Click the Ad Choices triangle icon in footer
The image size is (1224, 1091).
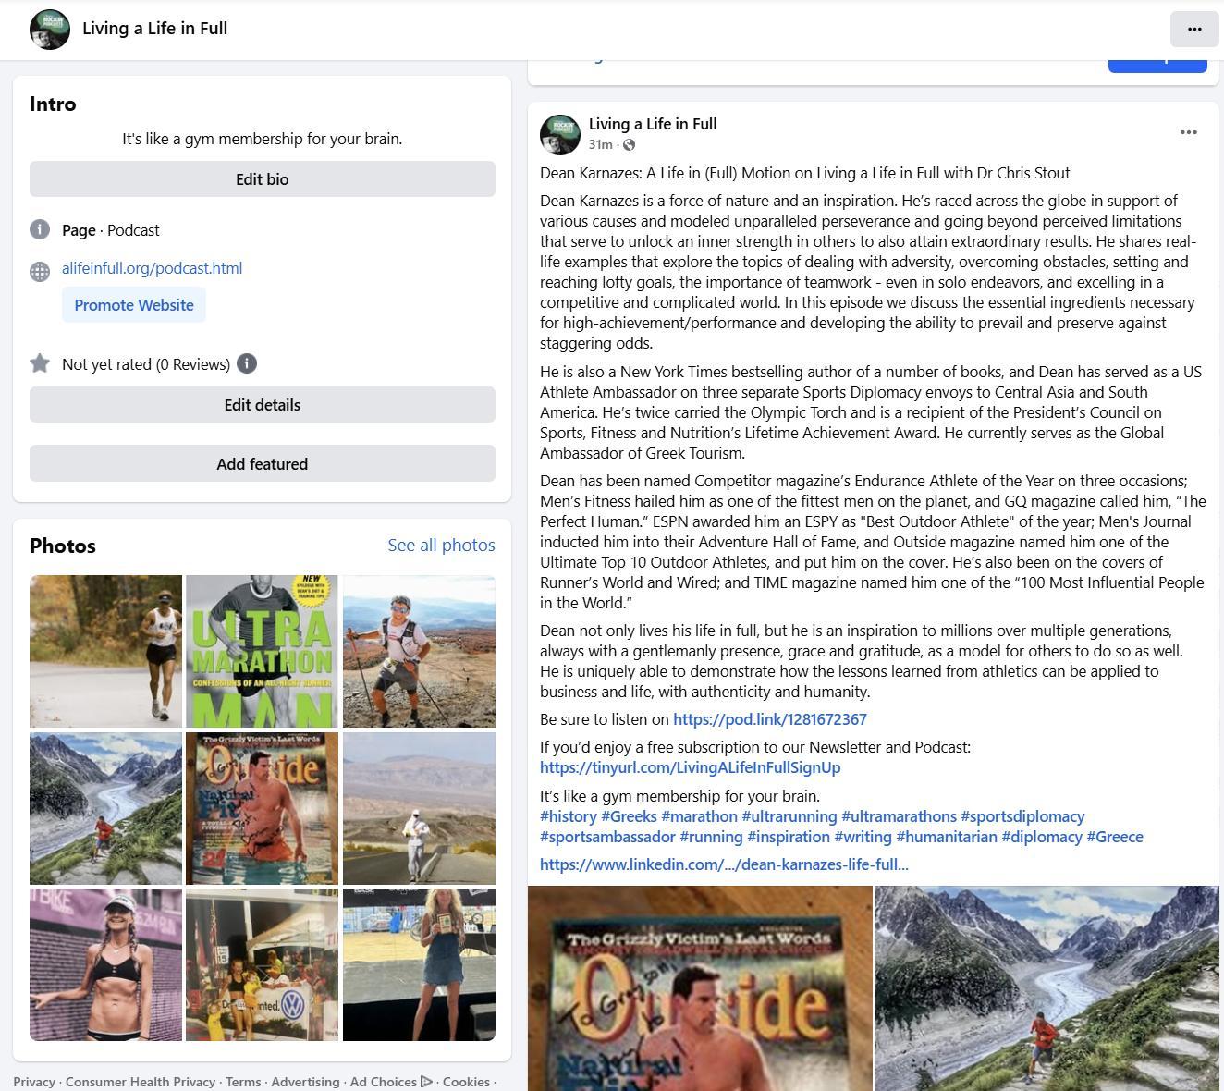[x=426, y=1081]
